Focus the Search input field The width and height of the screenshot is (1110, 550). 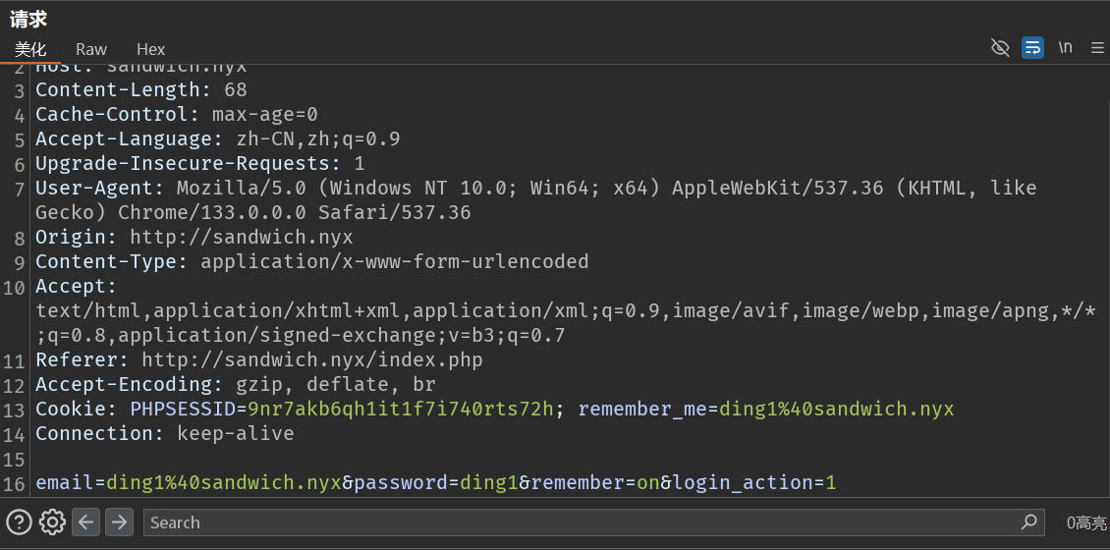click(x=580, y=522)
